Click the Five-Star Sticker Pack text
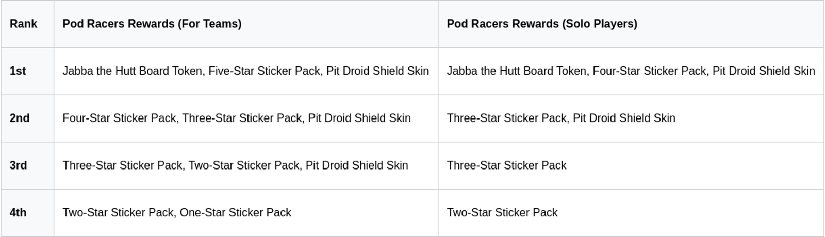The height and width of the screenshot is (237, 825). coord(265,71)
